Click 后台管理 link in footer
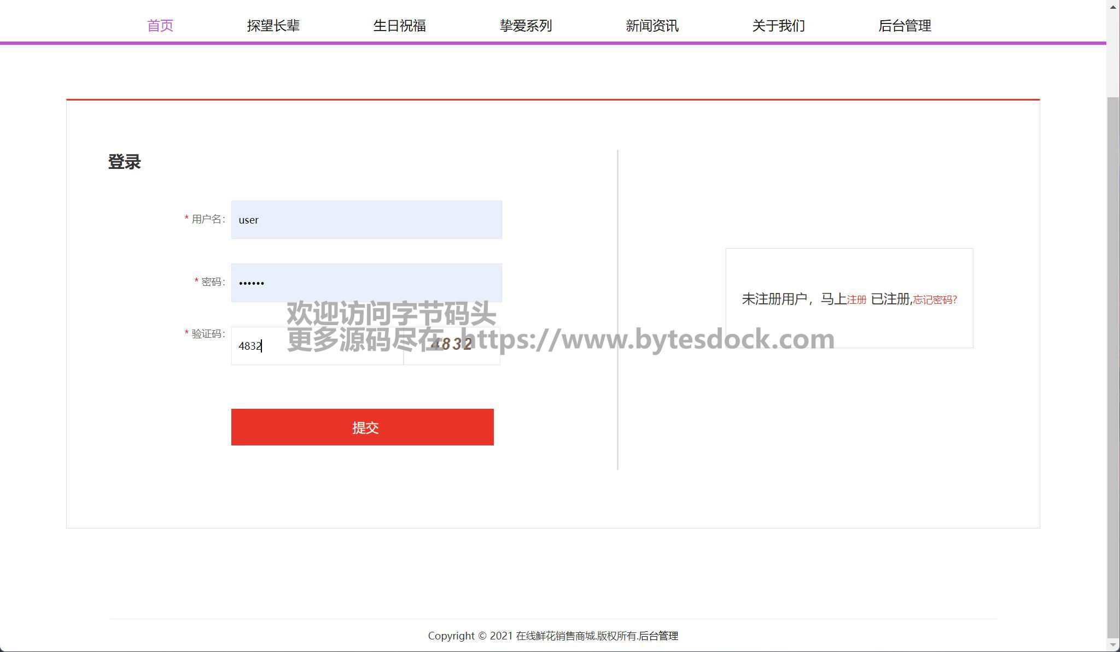Image resolution: width=1120 pixels, height=652 pixels. coord(658,636)
